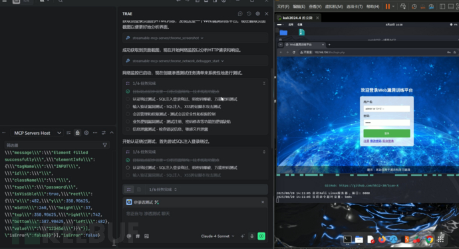Toggle in-progress task circle in second list
This screenshot has width=459, height=249.
128,168
